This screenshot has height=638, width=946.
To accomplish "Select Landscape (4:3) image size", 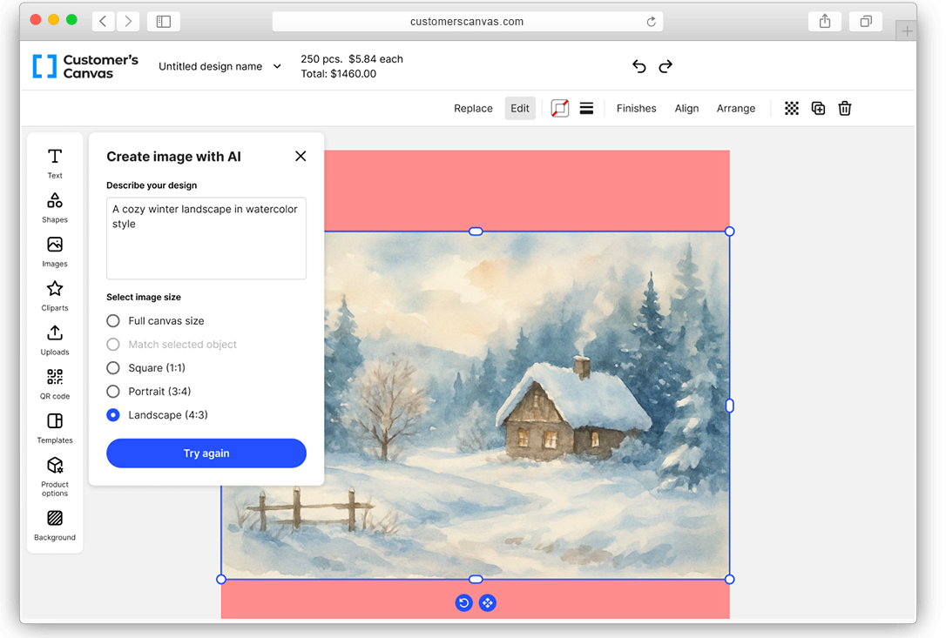I will click(x=157, y=415).
